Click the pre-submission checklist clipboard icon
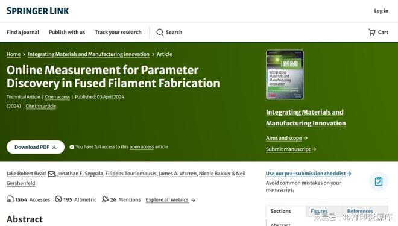Viewport: 398px width, 226px height. click(379, 181)
